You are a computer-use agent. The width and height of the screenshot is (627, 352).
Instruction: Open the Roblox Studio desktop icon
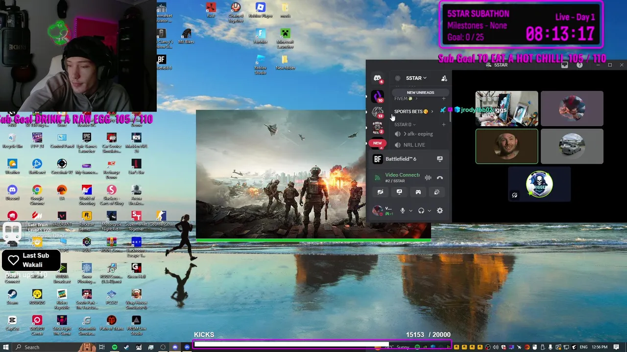click(261, 65)
